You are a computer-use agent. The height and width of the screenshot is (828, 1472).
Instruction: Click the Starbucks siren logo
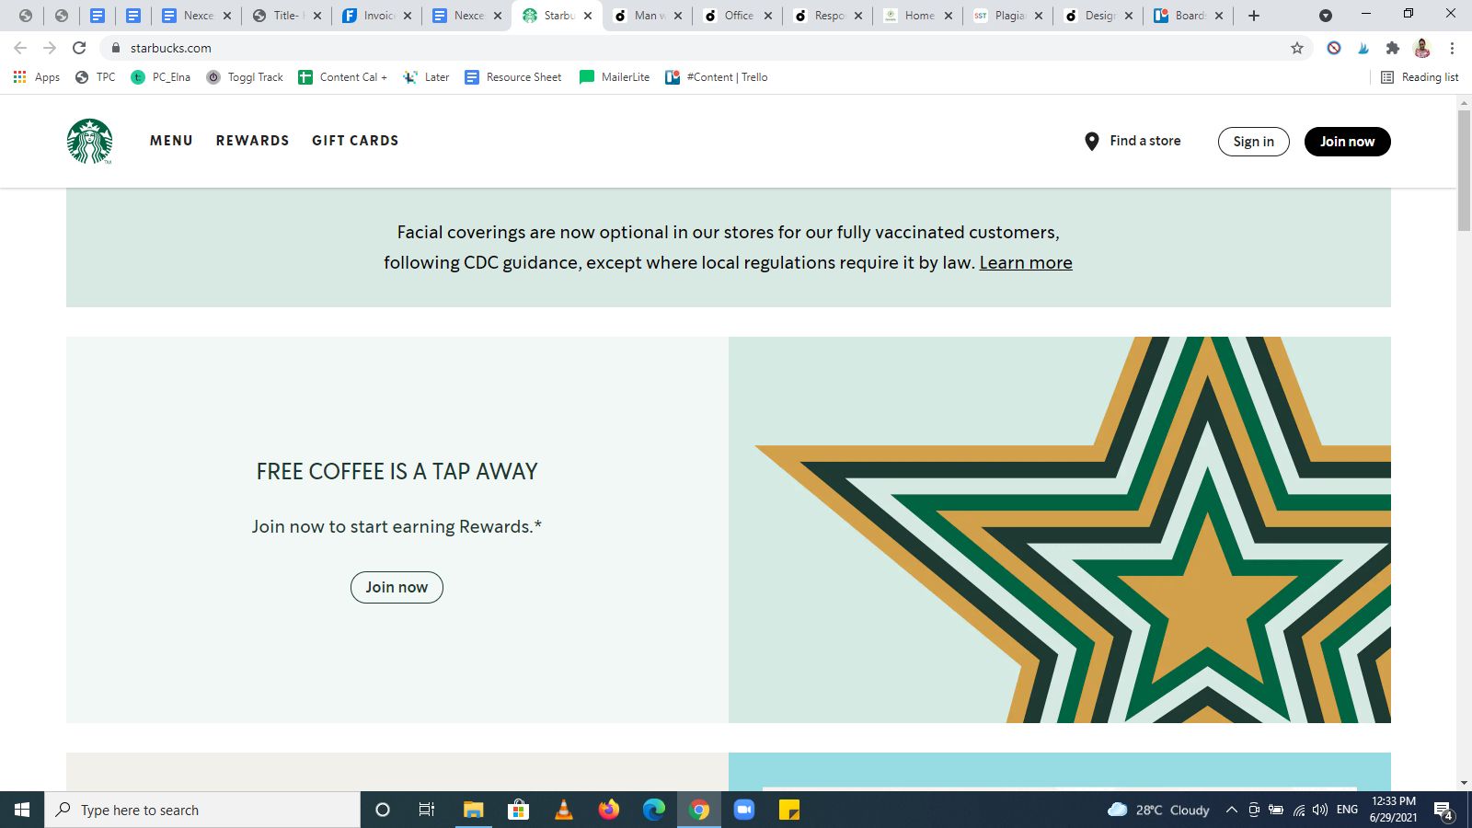[x=90, y=141]
